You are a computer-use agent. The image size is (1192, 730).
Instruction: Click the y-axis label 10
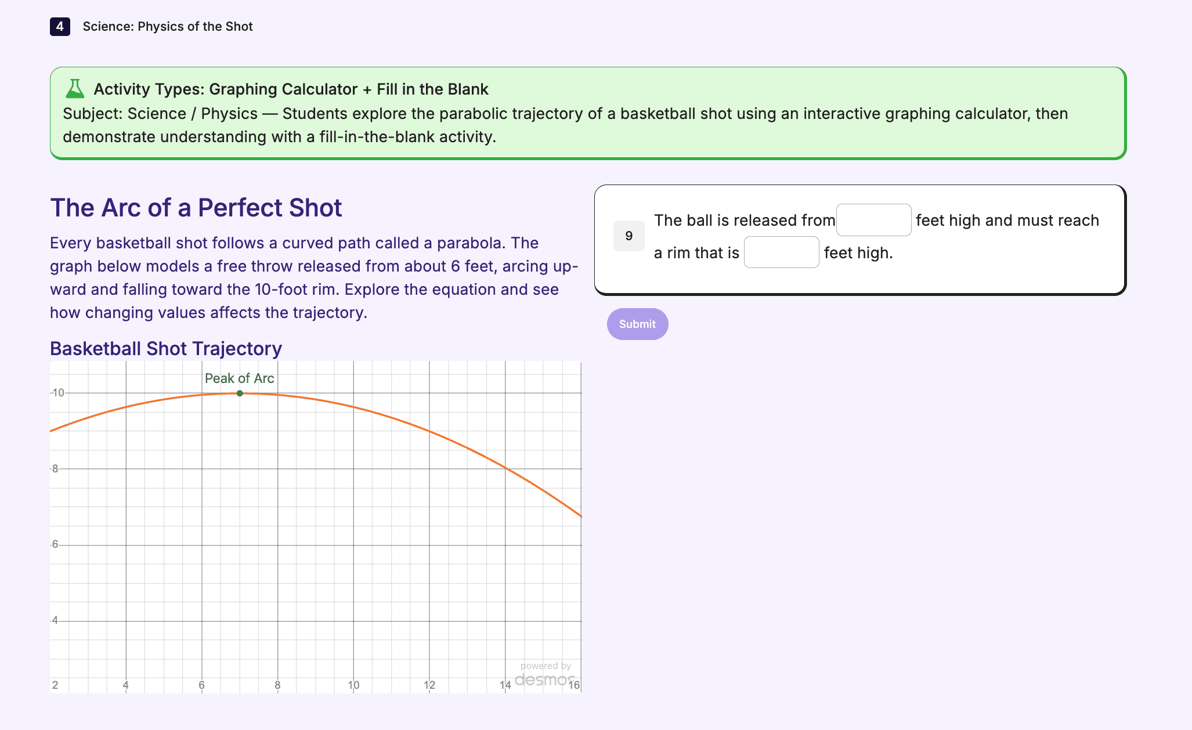58,393
